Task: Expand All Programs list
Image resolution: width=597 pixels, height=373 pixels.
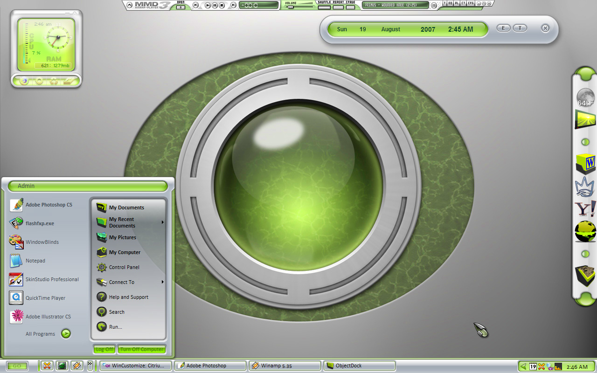Action: click(48, 334)
